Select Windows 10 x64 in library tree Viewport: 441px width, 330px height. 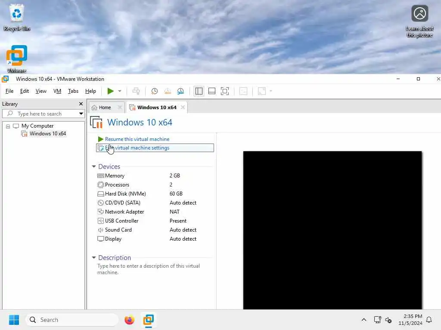(x=48, y=134)
